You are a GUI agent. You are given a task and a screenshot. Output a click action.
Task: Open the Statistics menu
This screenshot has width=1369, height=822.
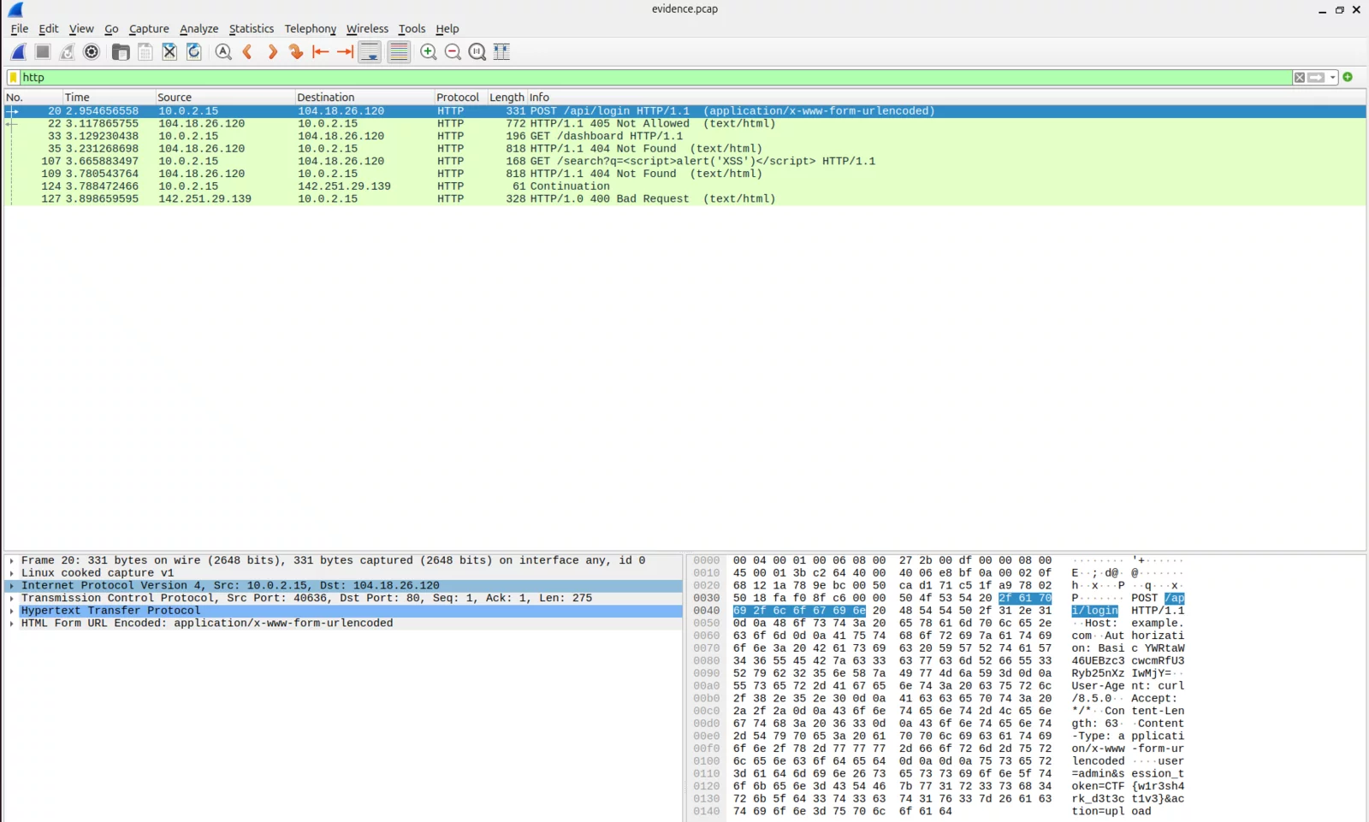[x=251, y=29]
